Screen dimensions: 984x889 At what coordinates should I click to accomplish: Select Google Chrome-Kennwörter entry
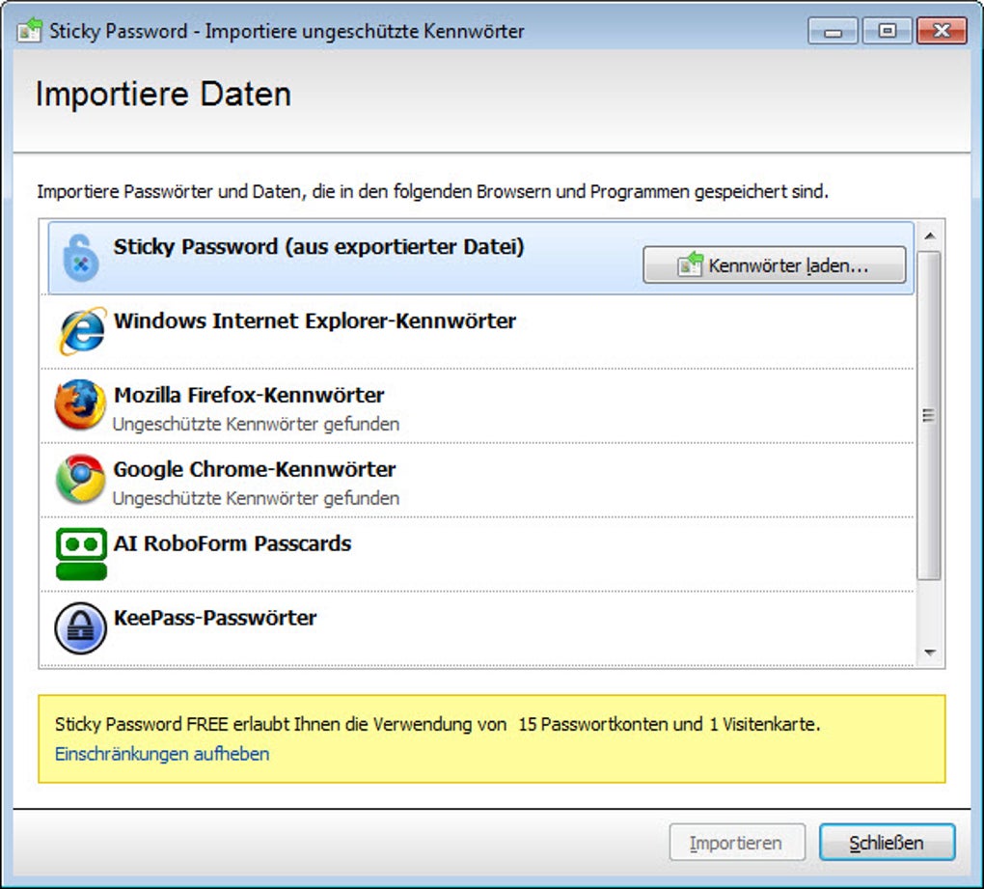tap(478, 480)
